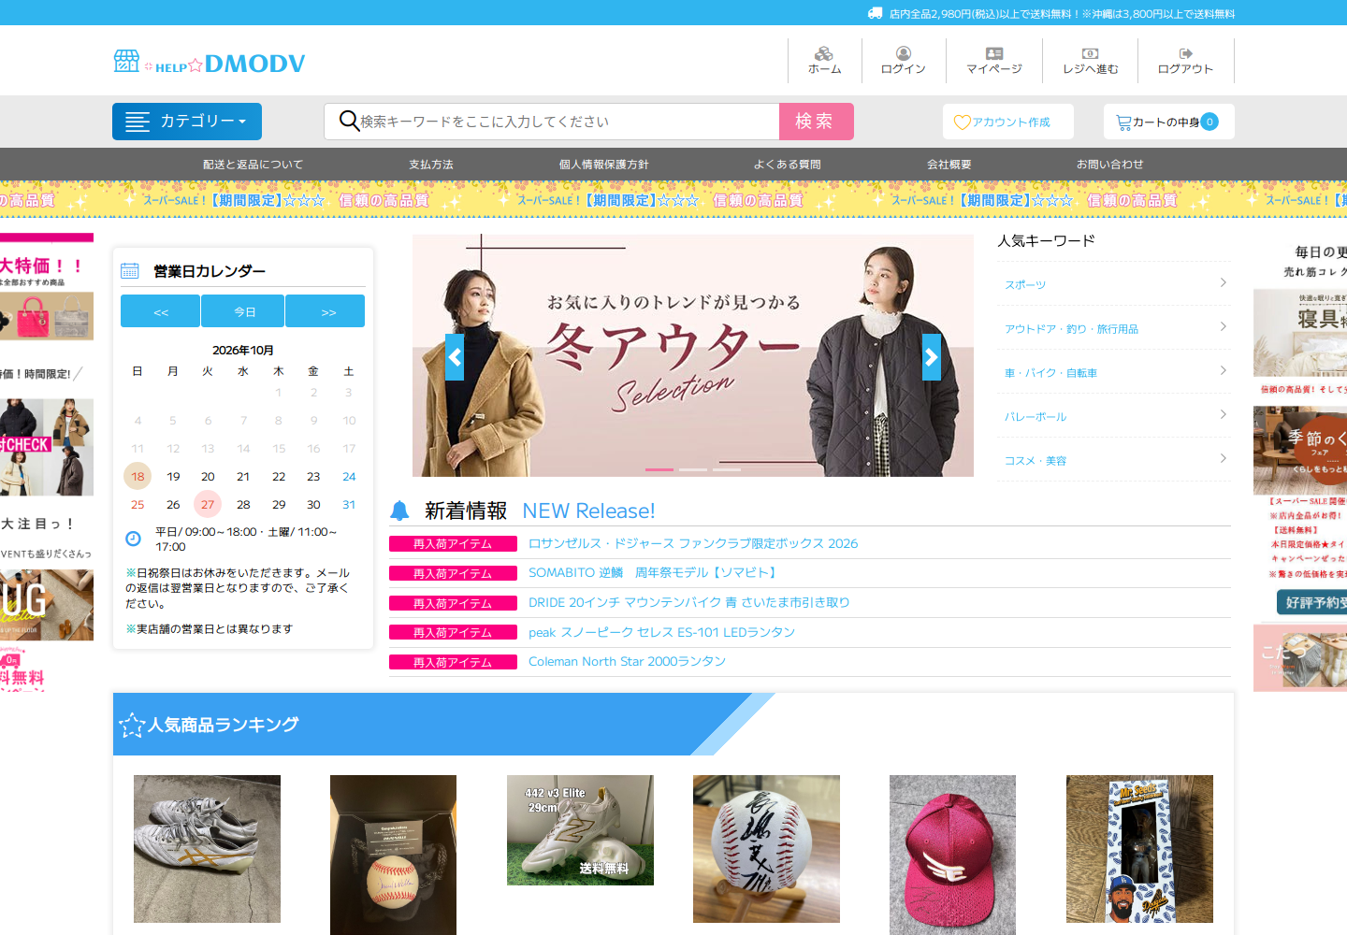Select October 27 in the calendar
The width and height of the screenshot is (1347, 935).
(x=208, y=504)
